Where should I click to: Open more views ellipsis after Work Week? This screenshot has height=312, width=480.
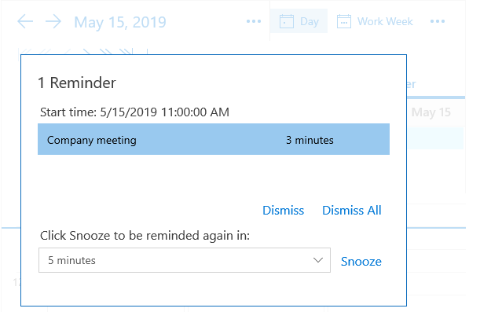[438, 21]
